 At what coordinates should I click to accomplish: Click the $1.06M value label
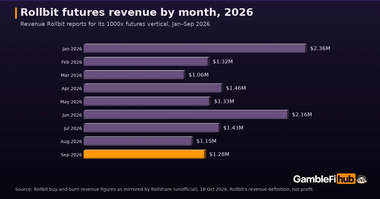[199, 75]
